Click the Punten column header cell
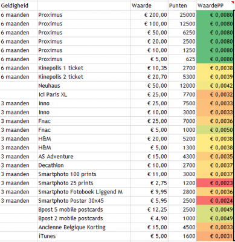235x242 pixels. coord(182,5)
